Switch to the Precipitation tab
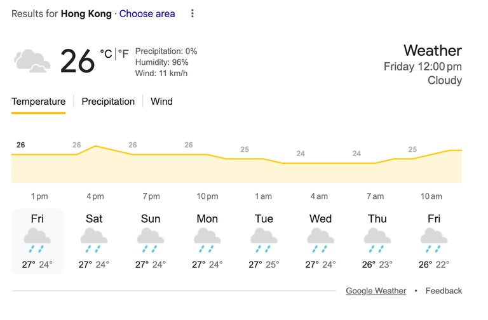Screen dimensions: 488x320 coord(108,102)
